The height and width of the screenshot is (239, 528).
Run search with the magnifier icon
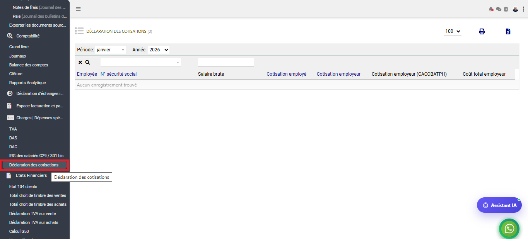pos(87,62)
